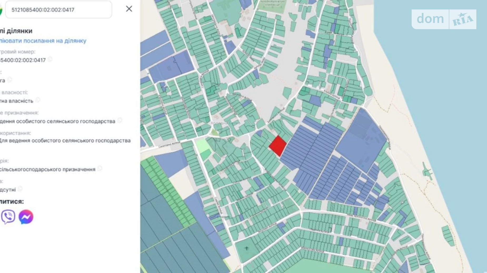Viewport: 487px width, 273px height.
Task: Copy link to the parcel
Action: tap(43, 41)
